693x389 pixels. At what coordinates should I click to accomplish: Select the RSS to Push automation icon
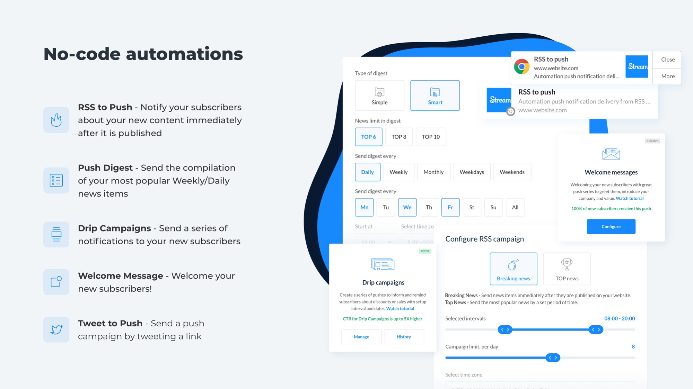pos(56,119)
